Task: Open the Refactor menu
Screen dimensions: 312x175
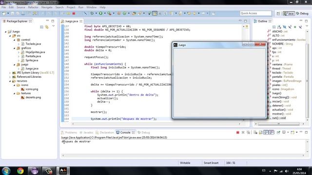Action: (33, 7)
